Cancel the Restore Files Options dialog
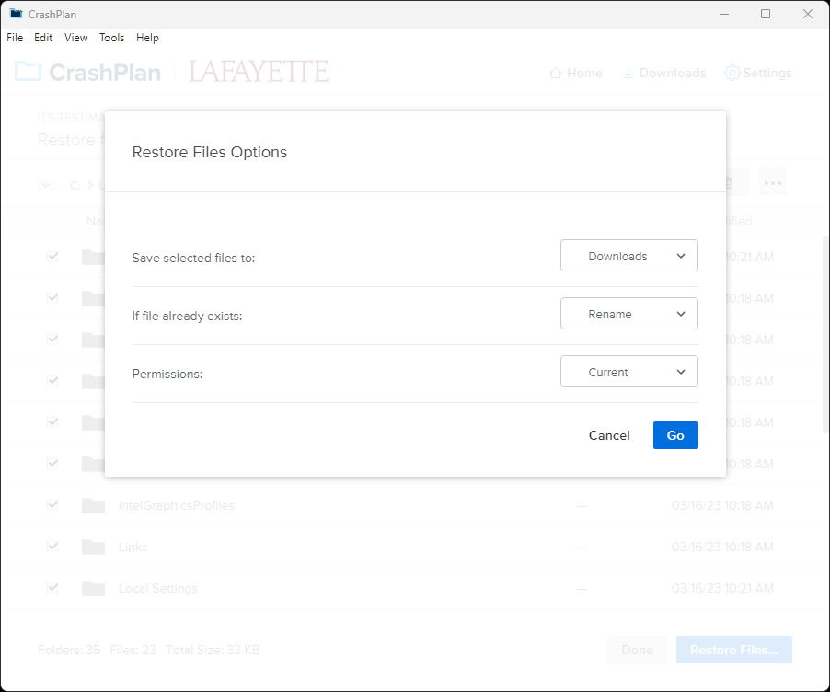The image size is (830, 692). pyautogui.click(x=609, y=435)
